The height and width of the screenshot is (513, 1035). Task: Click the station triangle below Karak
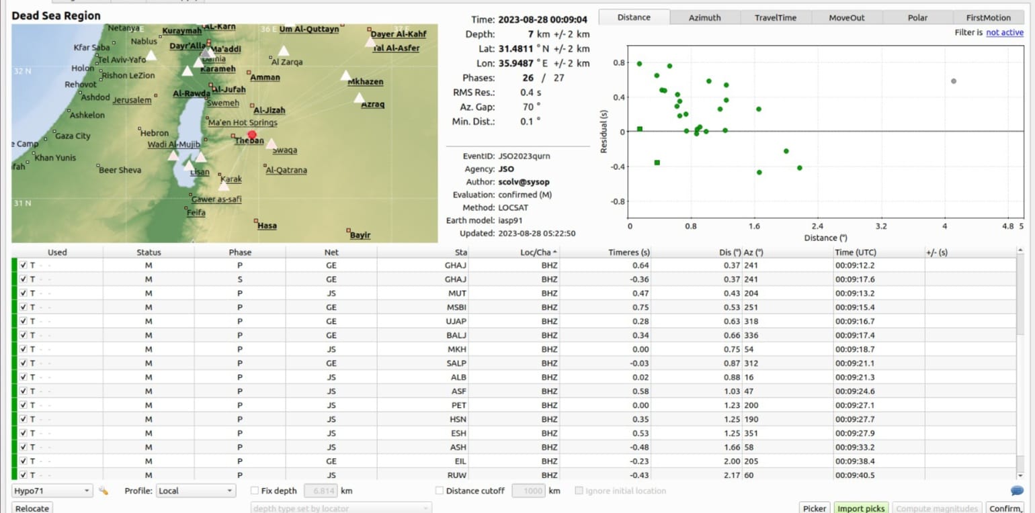(224, 186)
